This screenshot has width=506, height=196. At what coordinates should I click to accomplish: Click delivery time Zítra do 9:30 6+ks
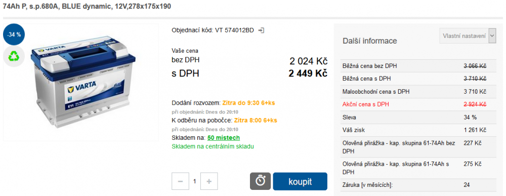point(248,103)
